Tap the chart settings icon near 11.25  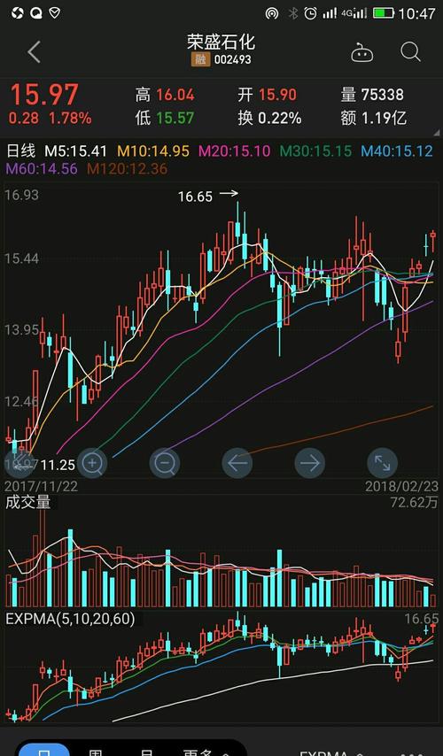(x=19, y=463)
